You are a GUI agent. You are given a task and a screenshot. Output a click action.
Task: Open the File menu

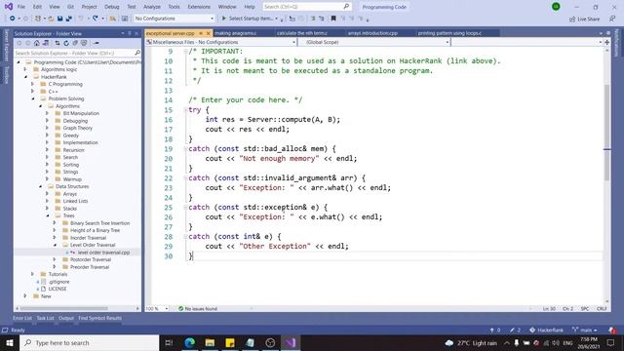click(x=21, y=7)
